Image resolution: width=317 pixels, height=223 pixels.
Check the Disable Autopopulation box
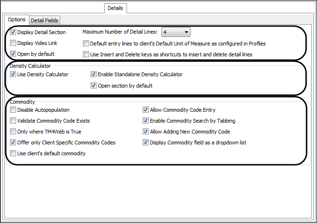13,110
